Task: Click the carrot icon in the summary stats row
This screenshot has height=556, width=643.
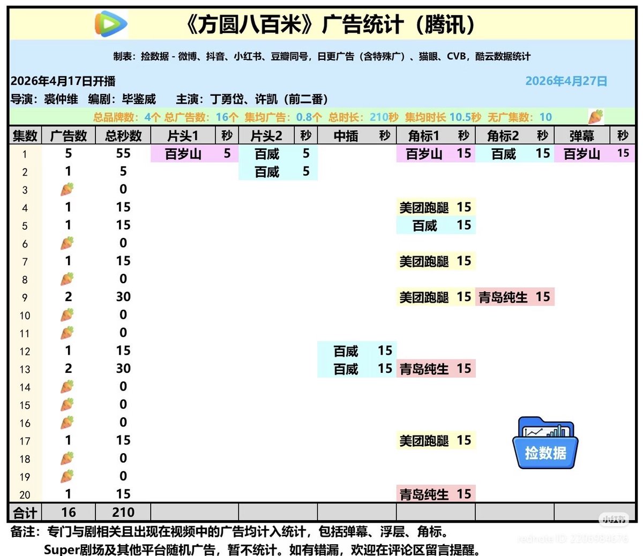Action: 595,117
